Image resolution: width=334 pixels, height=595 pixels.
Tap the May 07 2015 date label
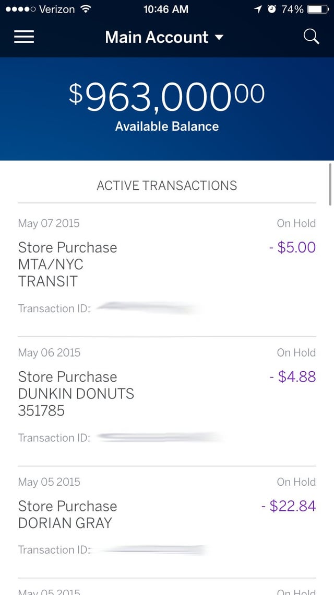click(x=49, y=223)
